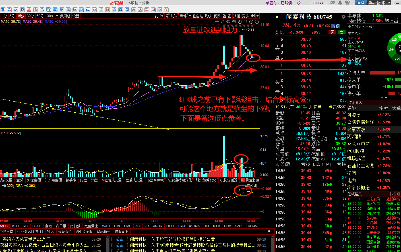Screen dimensions: 401x252
Task: Click the green 卖 sell button
Action: click(342, 32)
